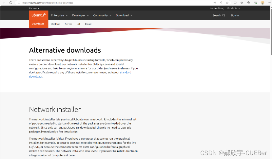The height and width of the screenshot is (159, 272).
Task: Click the Network installer heading
Action: click(x=55, y=110)
